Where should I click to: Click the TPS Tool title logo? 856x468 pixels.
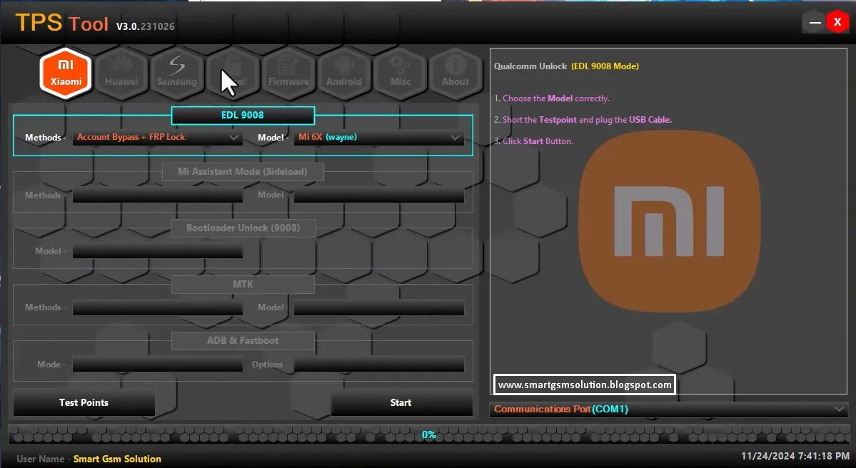[x=61, y=24]
